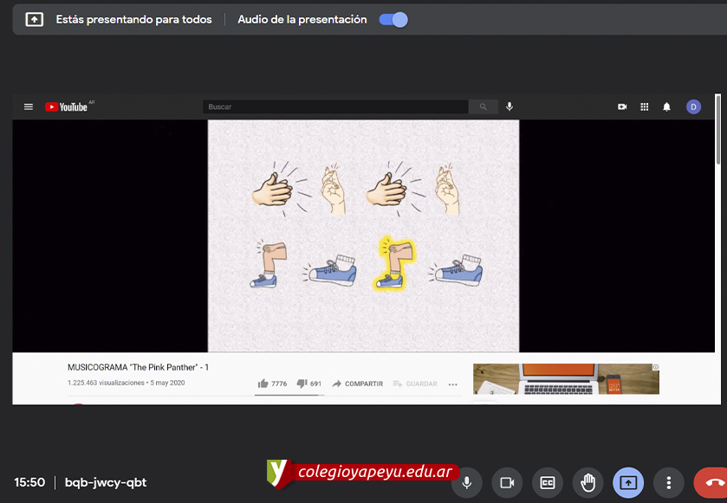Click the Pink Panther video player
Image resolution: width=727 pixels, height=503 pixels.
pyautogui.click(x=363, y=235)
